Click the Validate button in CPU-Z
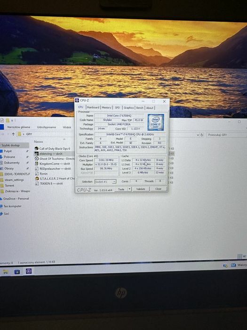247x330 pixels. tap(141, 189)
